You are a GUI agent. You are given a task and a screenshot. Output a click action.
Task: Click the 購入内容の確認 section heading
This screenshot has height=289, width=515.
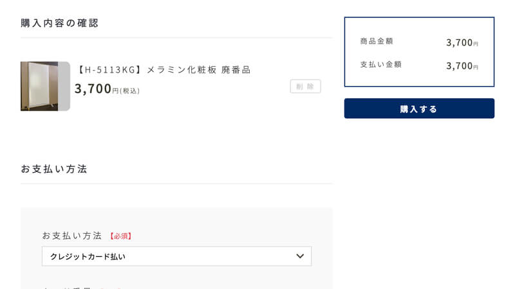[59, 23]
